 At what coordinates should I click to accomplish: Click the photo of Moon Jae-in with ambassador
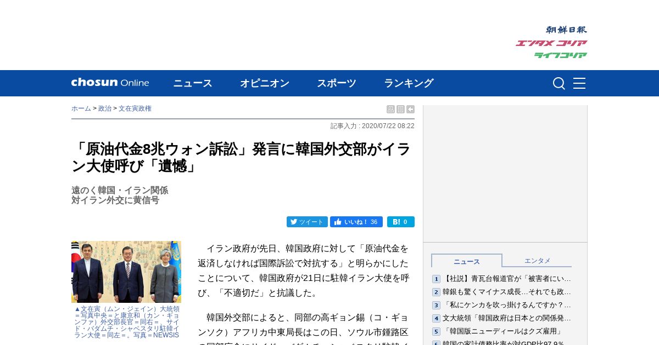pos(126,272)
